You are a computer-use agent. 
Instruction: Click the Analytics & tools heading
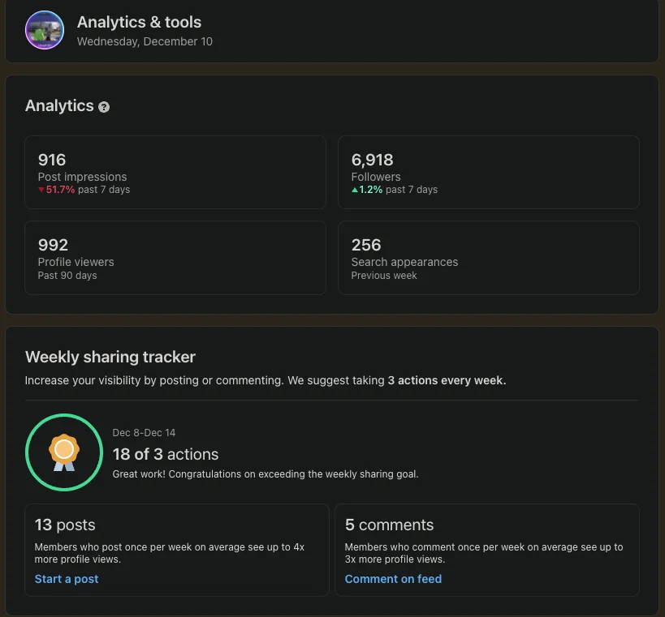click(139, 22)
